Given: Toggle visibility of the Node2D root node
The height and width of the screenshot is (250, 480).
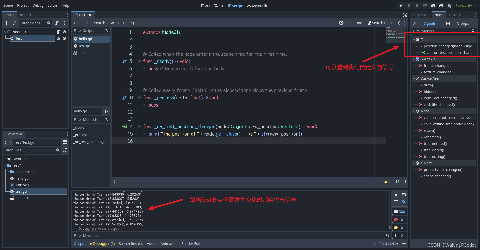Looking at the screenshot, I should click(64, 32).
